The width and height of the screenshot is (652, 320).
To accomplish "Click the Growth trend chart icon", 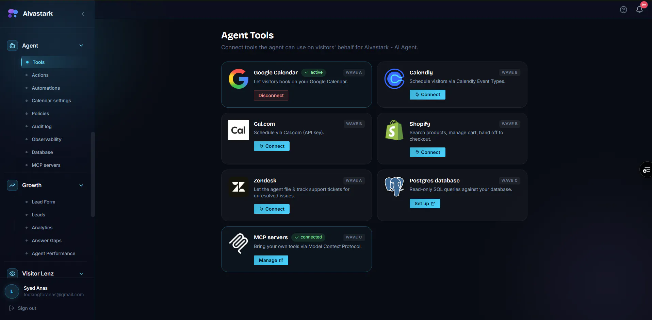I will [x=13, y=185].
